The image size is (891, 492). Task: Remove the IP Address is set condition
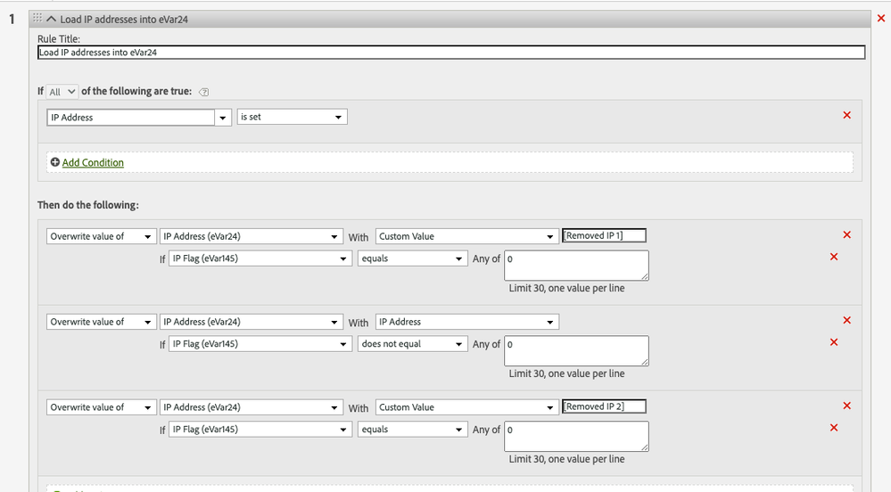[x=846, y=116]
